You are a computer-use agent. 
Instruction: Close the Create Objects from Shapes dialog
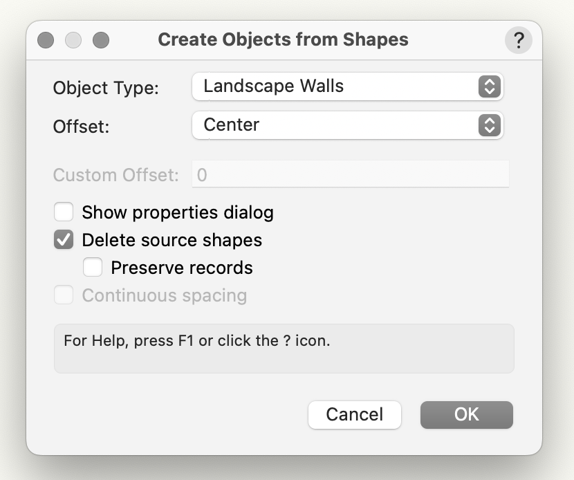[46, 40]
